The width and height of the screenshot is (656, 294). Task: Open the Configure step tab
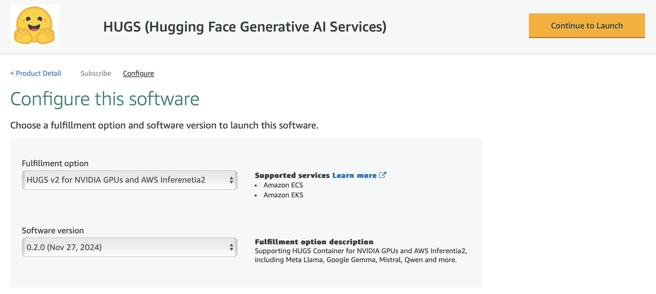(x=138, y=73)
